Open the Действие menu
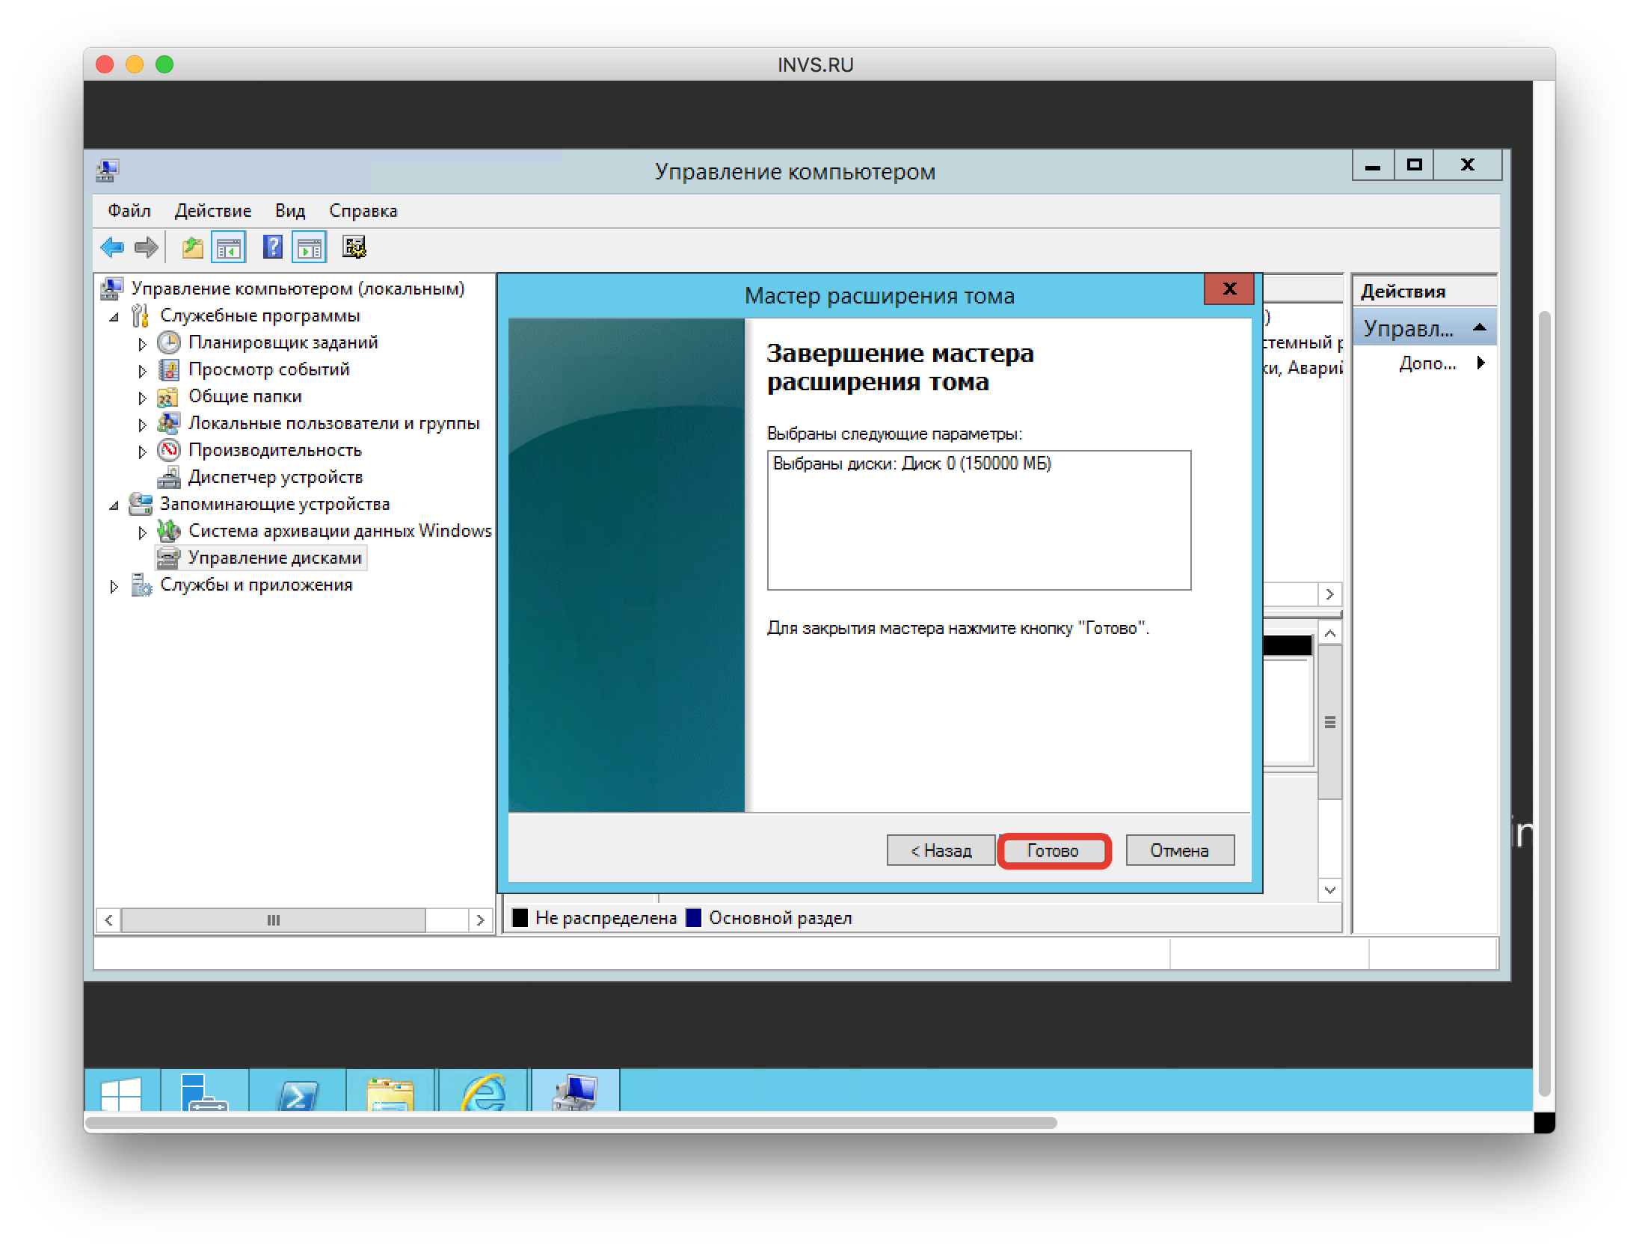Viewport: 1639px width, 1253px height. tap(213, 211)
